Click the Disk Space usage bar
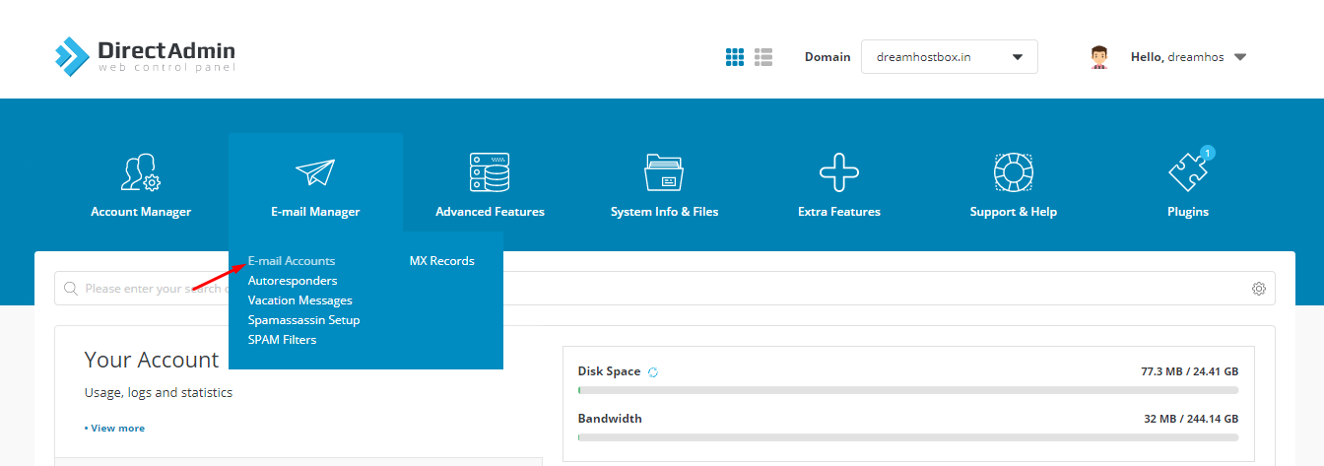The height and width of the screenshot is (466, 1324). pyautogui.click(x=908, y=390)
